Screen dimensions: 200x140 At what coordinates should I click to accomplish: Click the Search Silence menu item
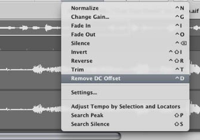[x=90, y=124]
